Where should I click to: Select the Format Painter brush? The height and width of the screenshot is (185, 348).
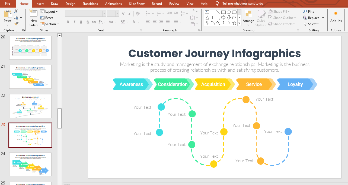pyautogui.click(x=16, y=24)
